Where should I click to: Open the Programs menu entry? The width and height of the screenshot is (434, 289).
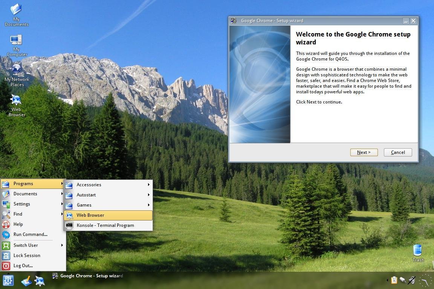33,184
